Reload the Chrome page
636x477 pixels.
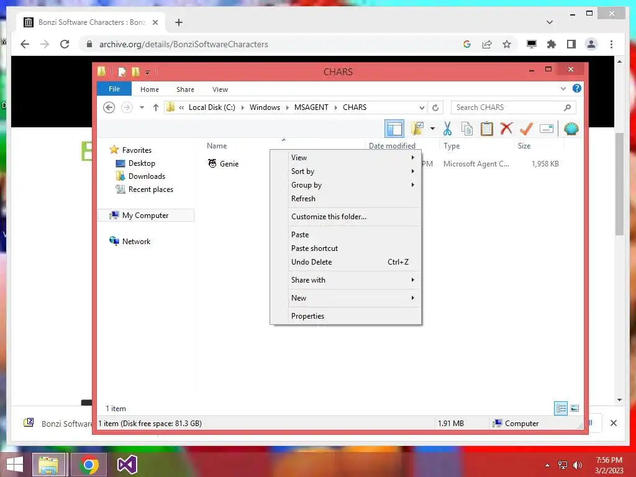[65, 44]
